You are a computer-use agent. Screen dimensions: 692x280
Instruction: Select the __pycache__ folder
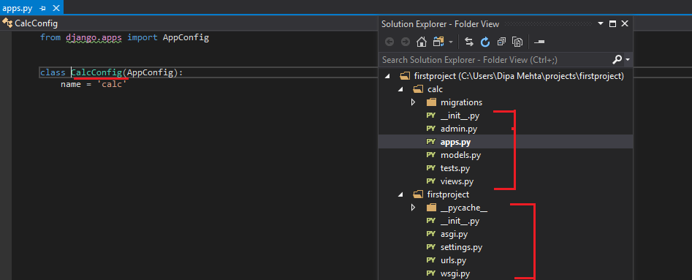(x=464, y=208)
